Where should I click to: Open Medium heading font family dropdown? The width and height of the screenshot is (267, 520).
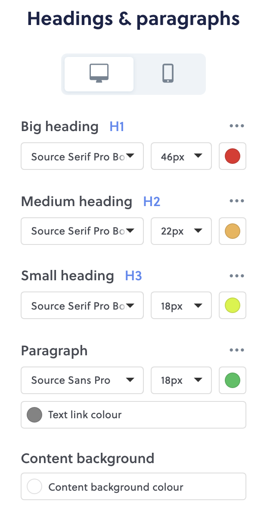(x=82, y=231)
